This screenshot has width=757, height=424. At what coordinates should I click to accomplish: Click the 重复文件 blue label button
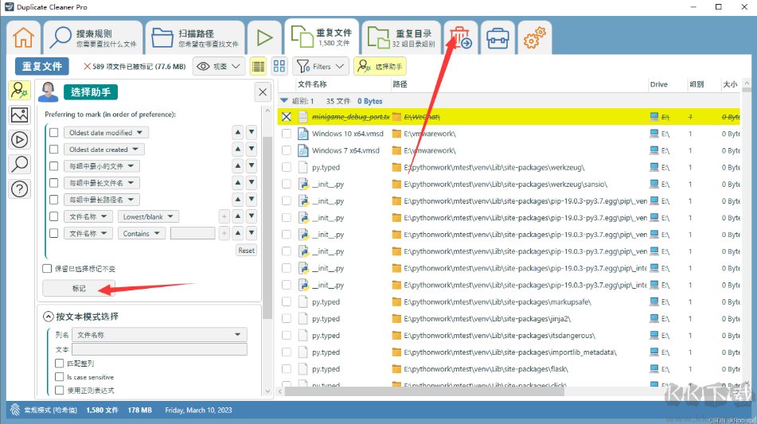42,67
